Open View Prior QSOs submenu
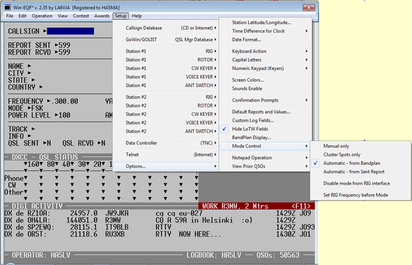Screen dimensions: 412x265 coord(265,166)
